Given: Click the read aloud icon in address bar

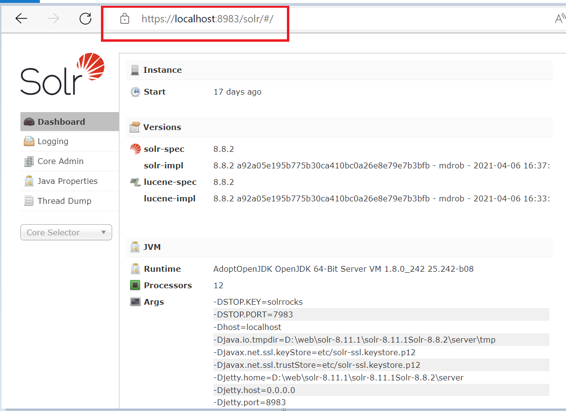Looking at the screenshot, I should (x=560, y=18).
